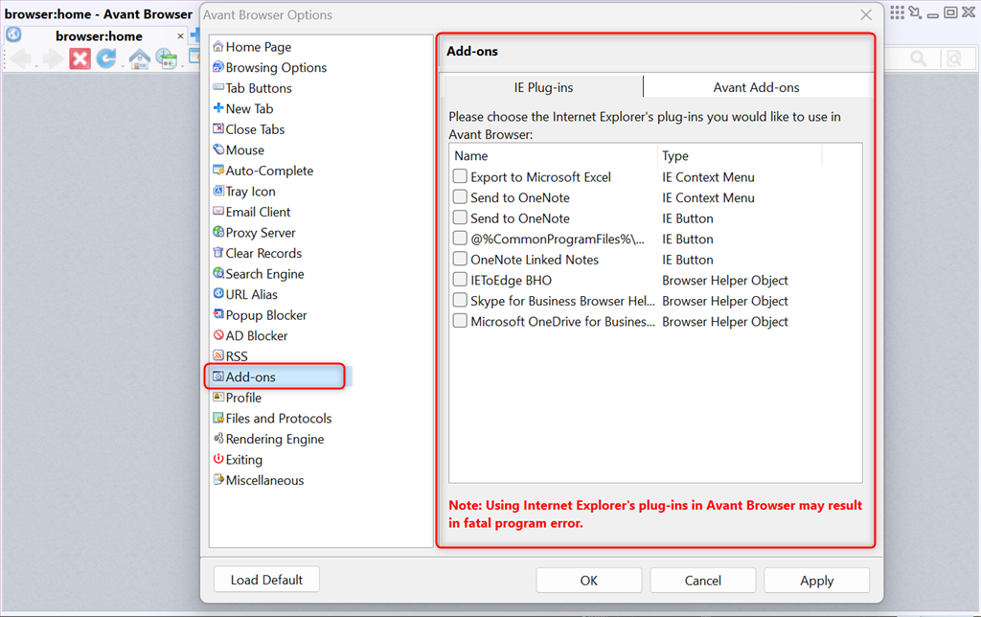
Task: Select the browser:home browser tab
Action: pos(99,36)
